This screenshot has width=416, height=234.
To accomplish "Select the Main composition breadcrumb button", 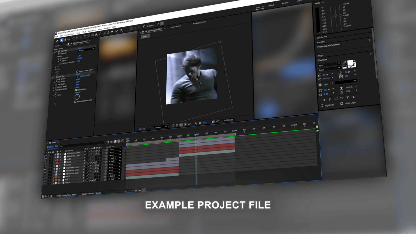I will tap(145, 37).
